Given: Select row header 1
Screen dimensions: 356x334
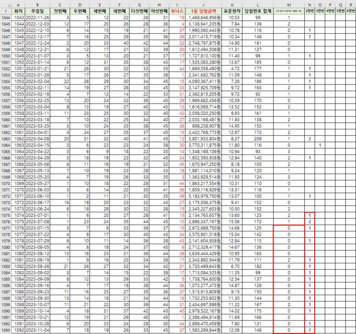Looking at the screenshot, I should click(x=6, y=11).
